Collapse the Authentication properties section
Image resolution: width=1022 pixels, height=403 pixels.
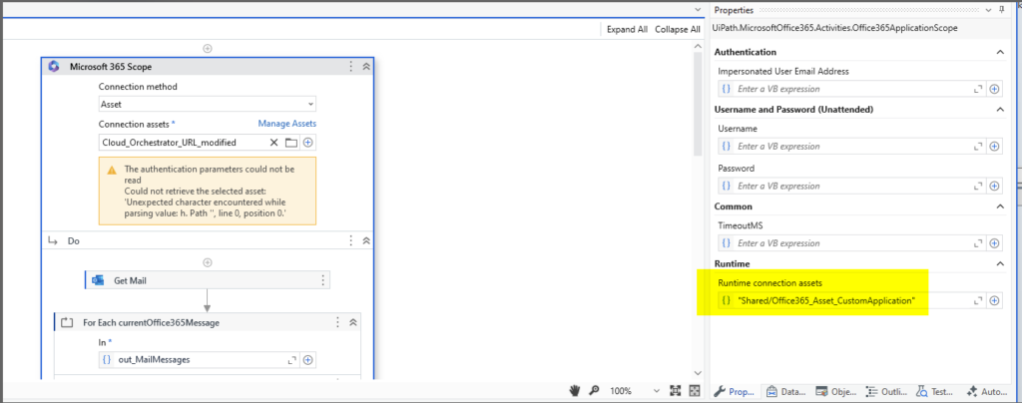click(x=1000, y=52)
